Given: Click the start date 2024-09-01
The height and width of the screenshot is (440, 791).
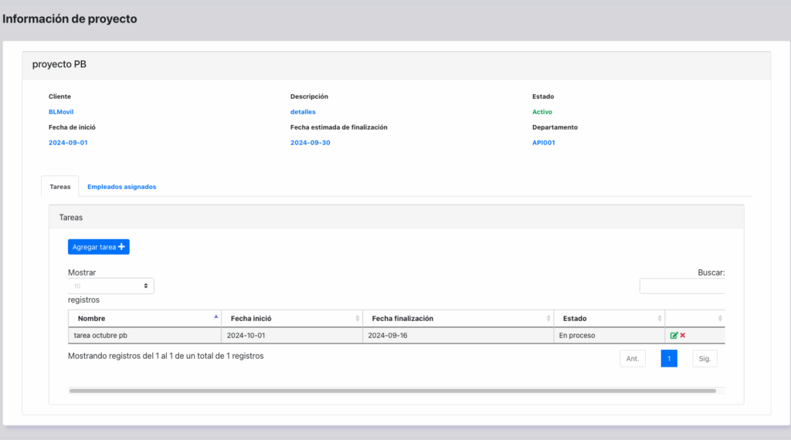Looking at the screenshot, I should (68, 143).
